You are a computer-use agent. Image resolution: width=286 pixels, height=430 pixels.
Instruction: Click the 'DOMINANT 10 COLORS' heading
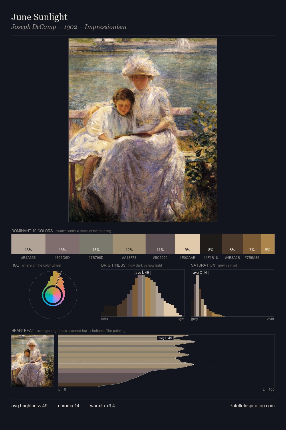[x=32, y=231]
